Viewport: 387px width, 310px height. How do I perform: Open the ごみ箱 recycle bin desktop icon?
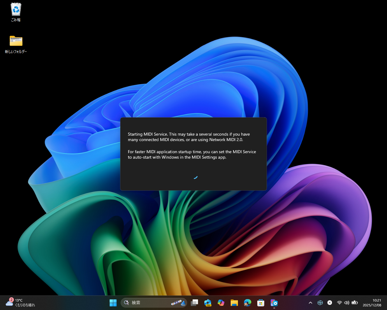pyautogui.click(x=16, y=12)
